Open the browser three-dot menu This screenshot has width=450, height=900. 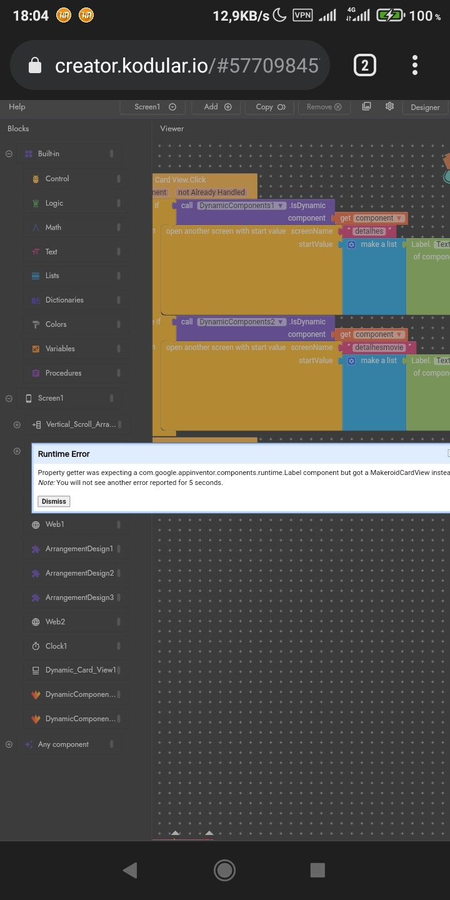pos(415,65)
